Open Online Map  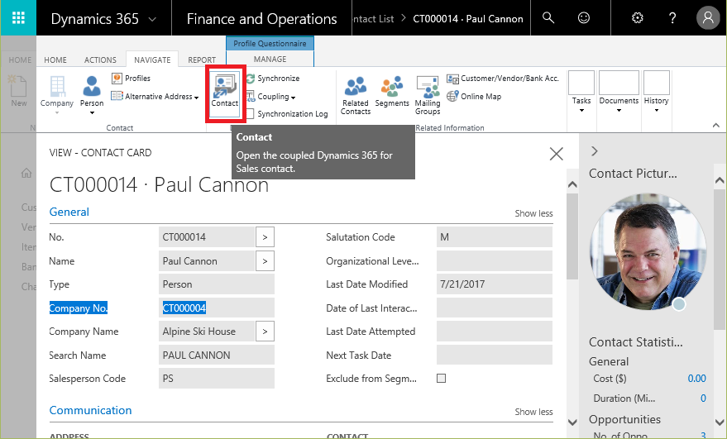(x=474, y=97)
